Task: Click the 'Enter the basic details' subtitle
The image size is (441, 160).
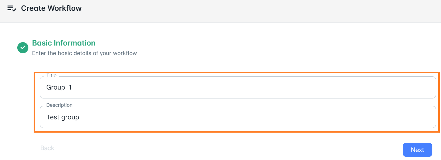Action: click(84, 53)
